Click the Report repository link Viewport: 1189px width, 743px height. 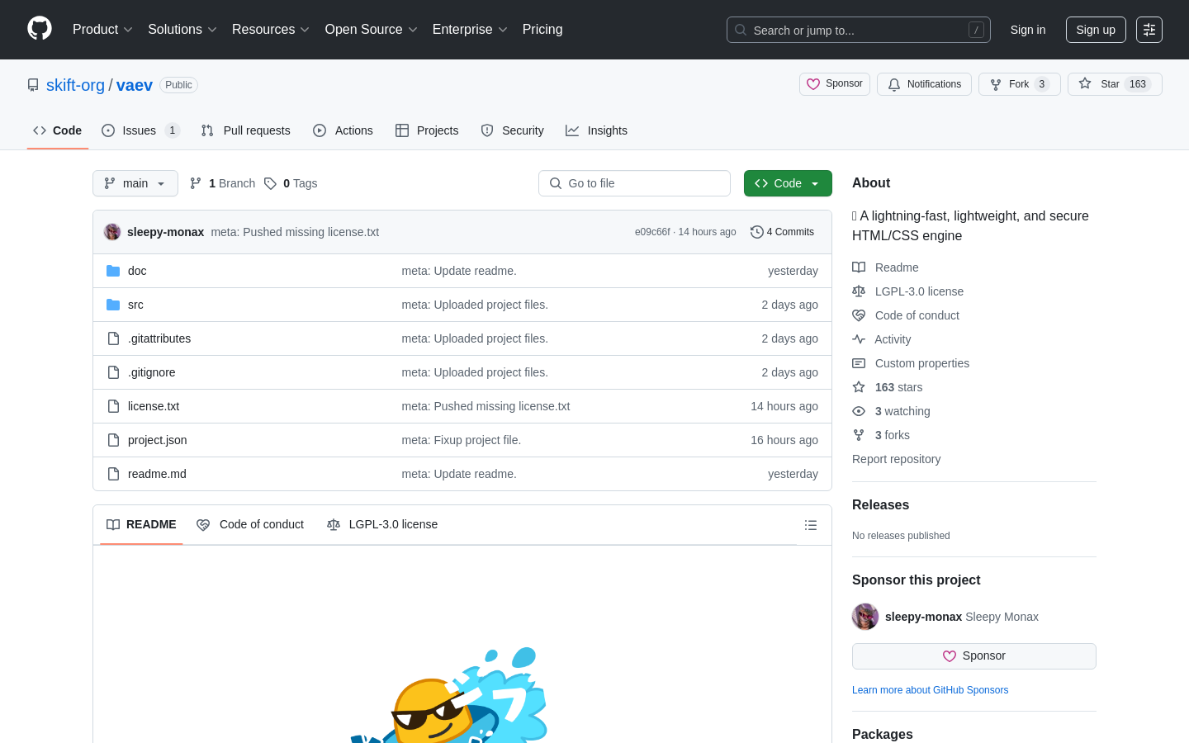[x=896, y=459]
